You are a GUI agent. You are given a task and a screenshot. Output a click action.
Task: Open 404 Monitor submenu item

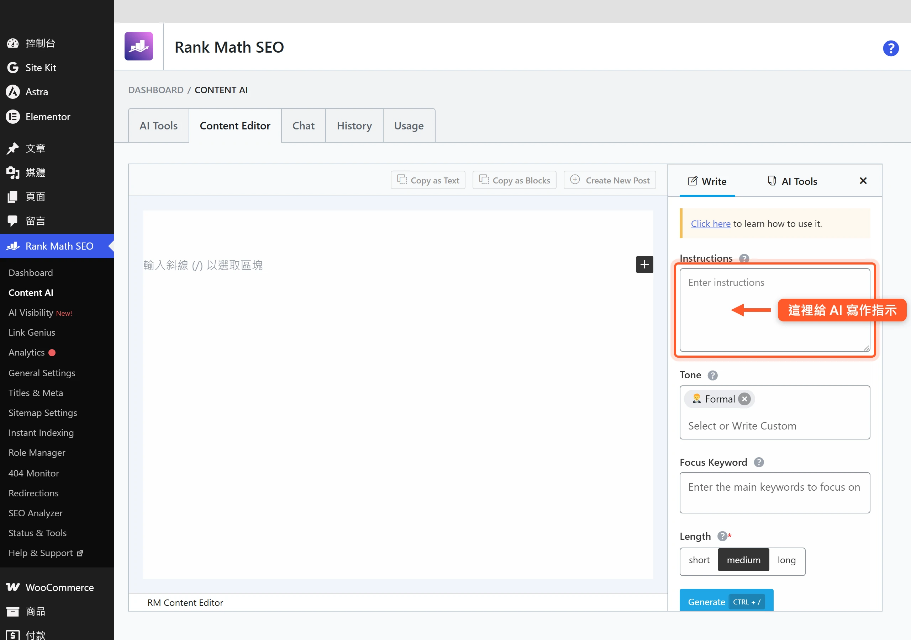pos(34,473)
